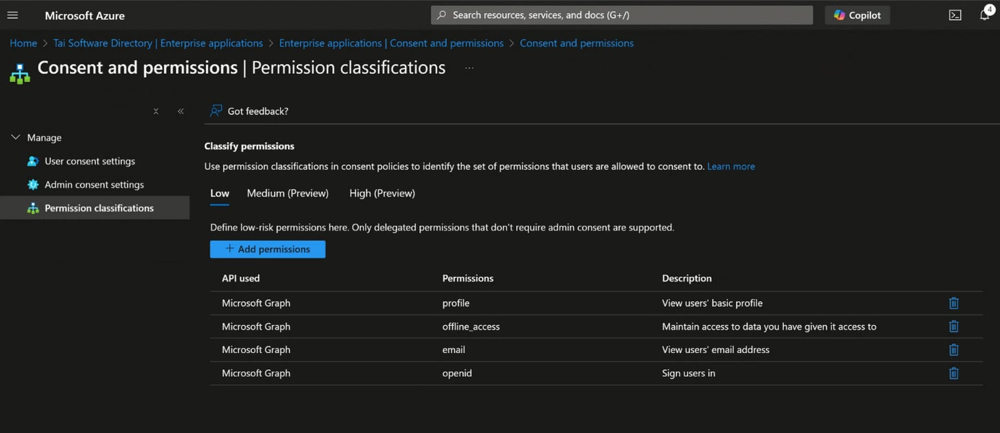
Task: Sort by Permissions column header
Action: coord(468,278)
